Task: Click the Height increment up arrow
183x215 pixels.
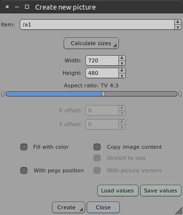Action: [122, 71]
